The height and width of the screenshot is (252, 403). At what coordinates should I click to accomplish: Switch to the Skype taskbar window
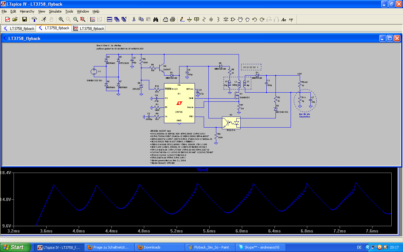260,247
